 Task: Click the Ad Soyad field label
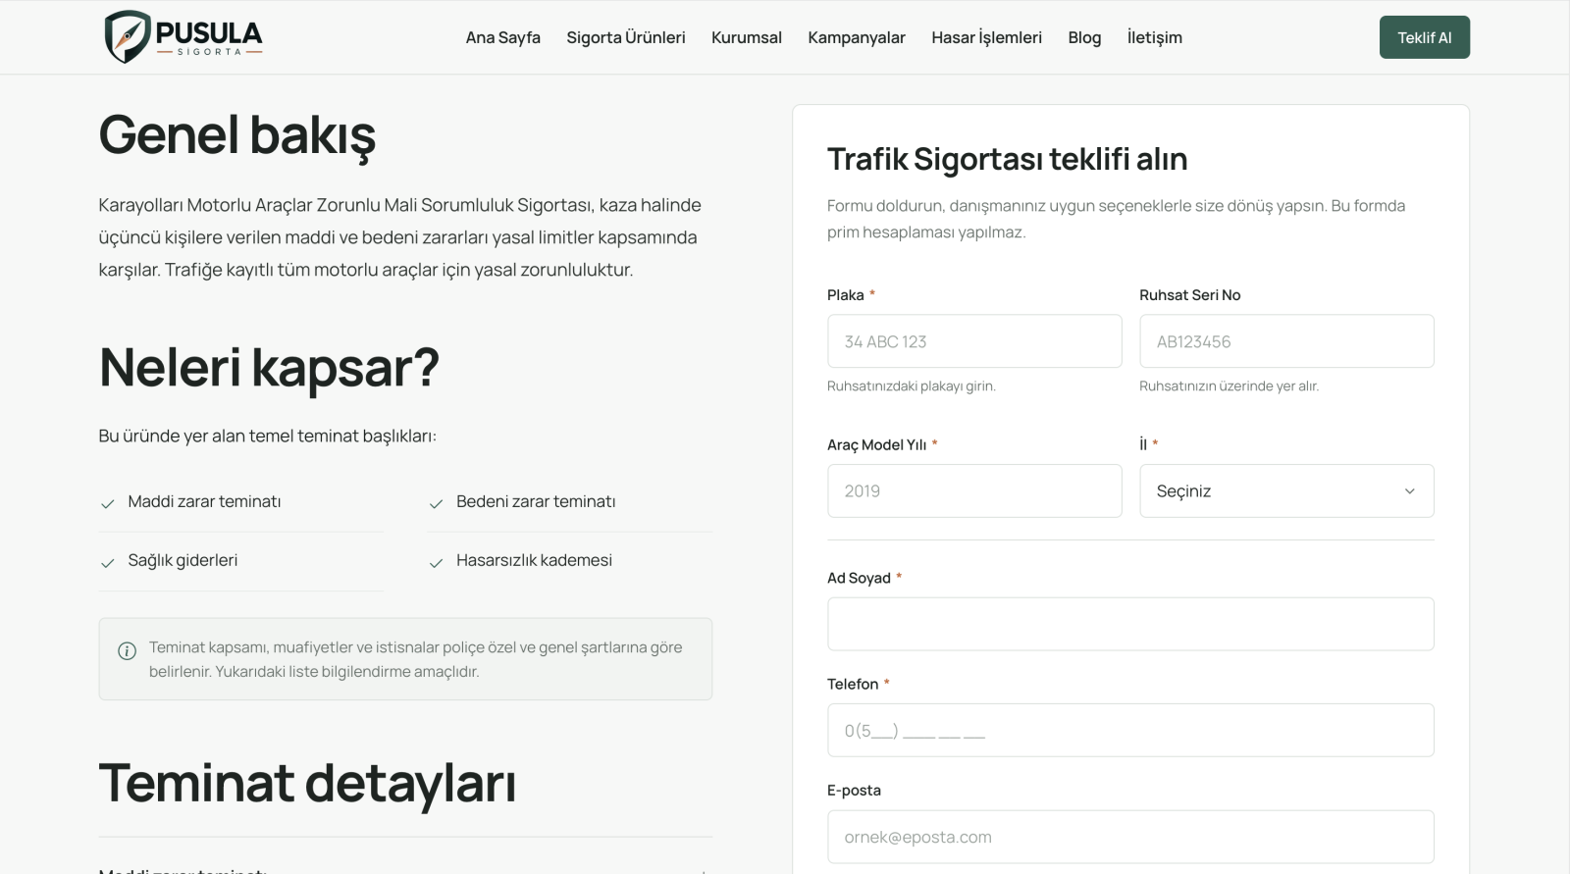pyautogui.click(x=859, y=579)
